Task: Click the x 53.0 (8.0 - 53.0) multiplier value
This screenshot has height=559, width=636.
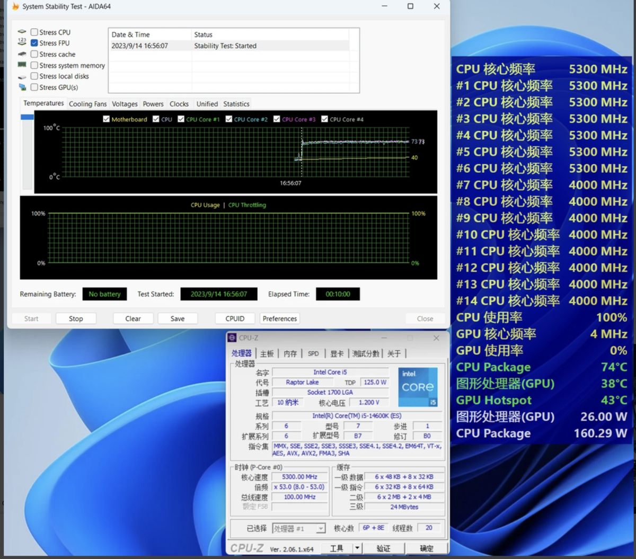Action: 300,487
